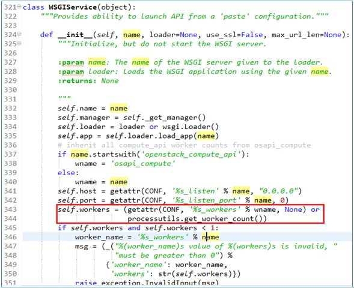Click the '%s_listen_port' string

[206, 200]
